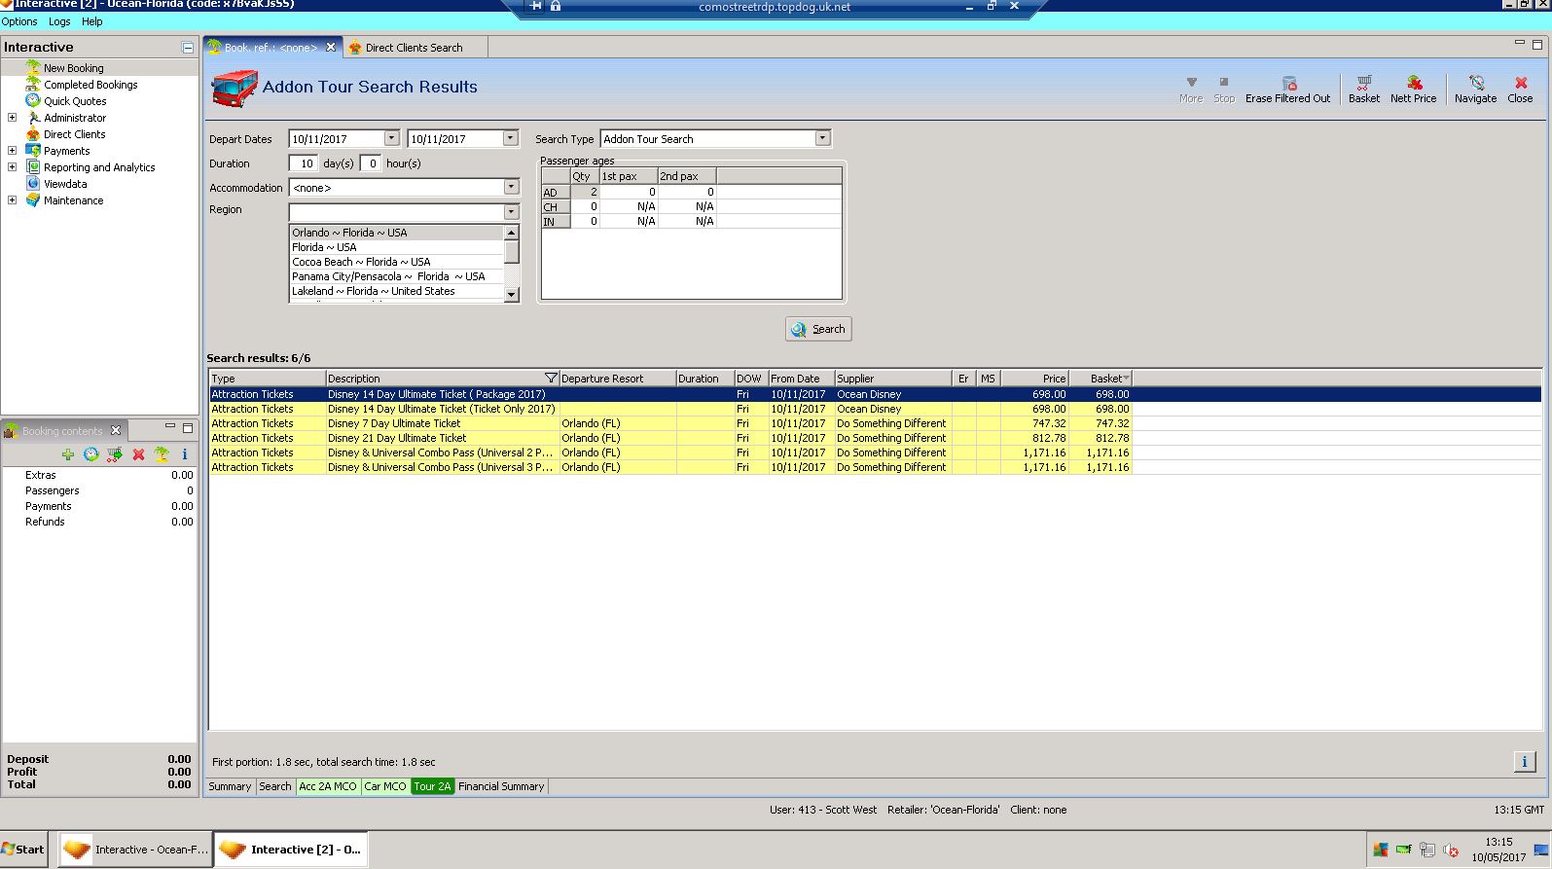Switch to the Tour 2A tab
Viewport: 1552px width, 869px height.
click(433, 786)
